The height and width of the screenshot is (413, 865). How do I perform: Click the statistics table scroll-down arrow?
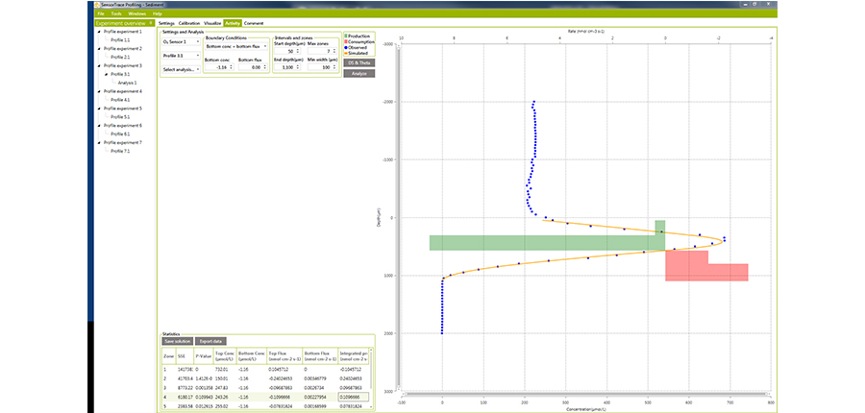point(371,407)
